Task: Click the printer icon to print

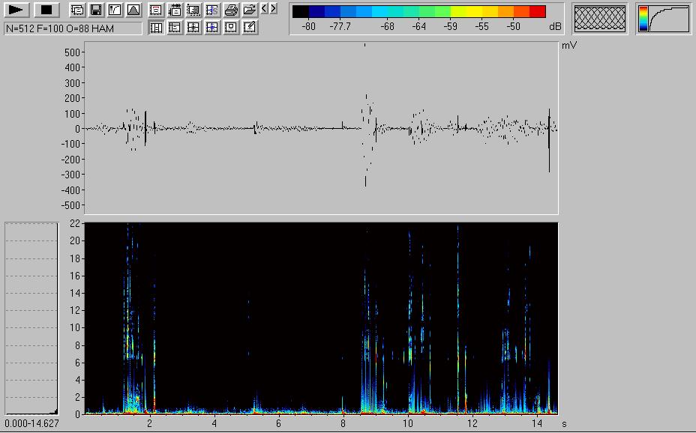Action: [231, 10]
